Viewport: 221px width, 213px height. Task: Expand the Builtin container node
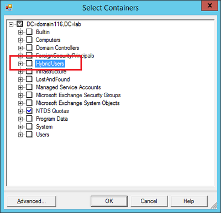(x=20, y=32)
